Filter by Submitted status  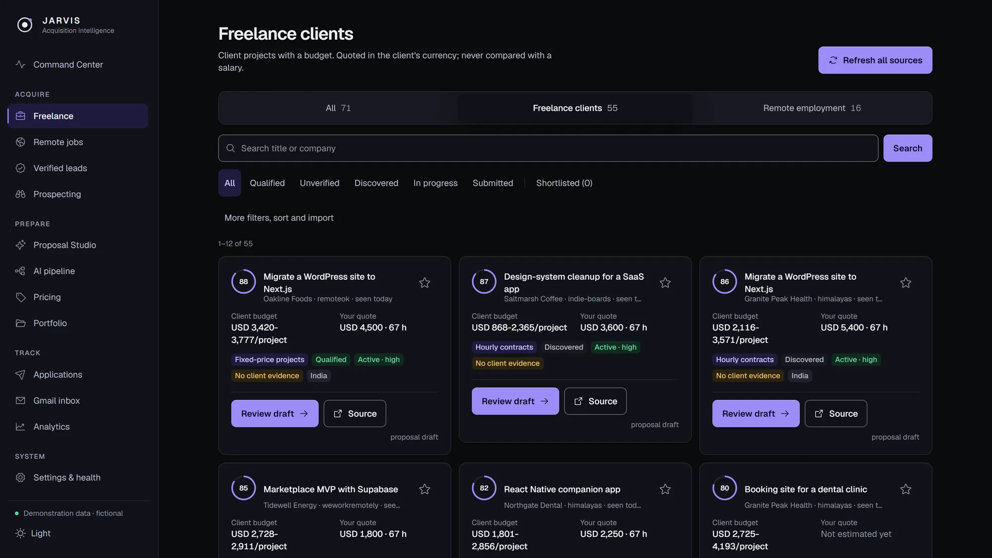tap(493, 183)
